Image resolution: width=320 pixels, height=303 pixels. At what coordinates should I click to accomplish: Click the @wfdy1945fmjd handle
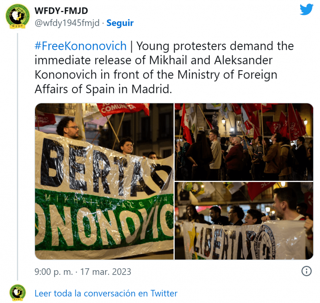tap(67, 23)
